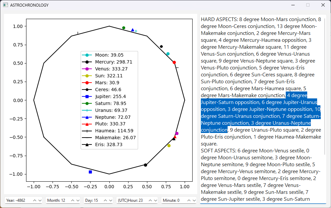Screen dimensions: 331x208
Task: Increase the Year value with up arrow
Action: (x=35, y=200)
